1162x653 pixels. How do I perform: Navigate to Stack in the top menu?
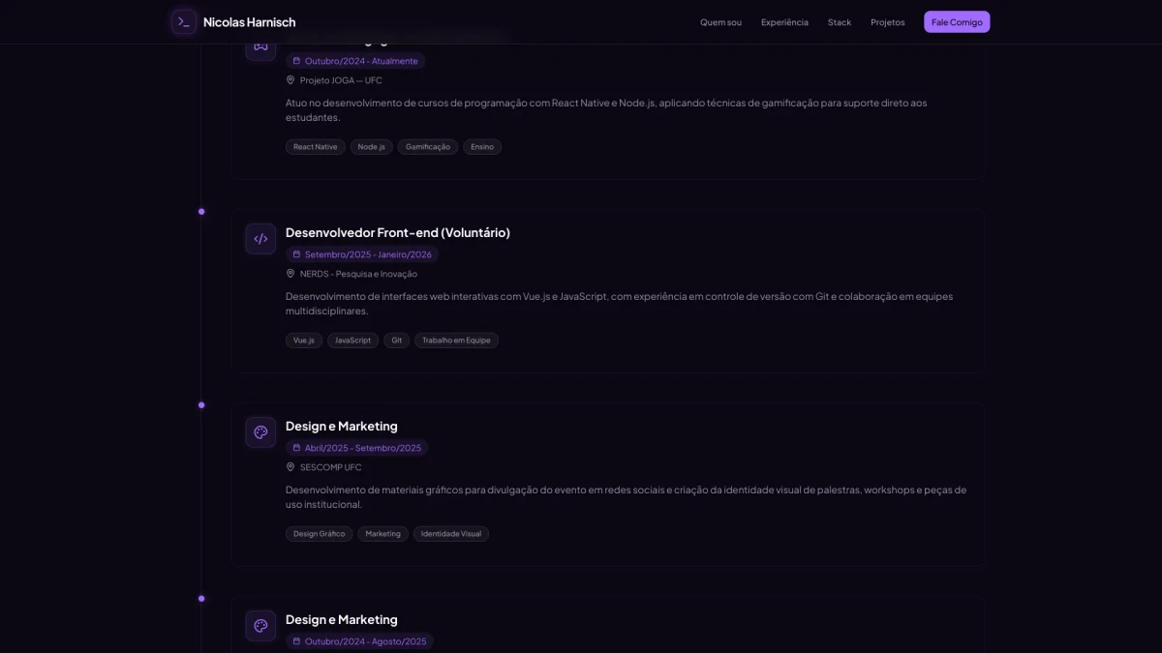[840, 22]
